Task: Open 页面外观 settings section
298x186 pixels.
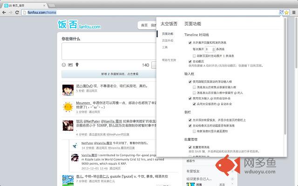Action: pos(167,40)
